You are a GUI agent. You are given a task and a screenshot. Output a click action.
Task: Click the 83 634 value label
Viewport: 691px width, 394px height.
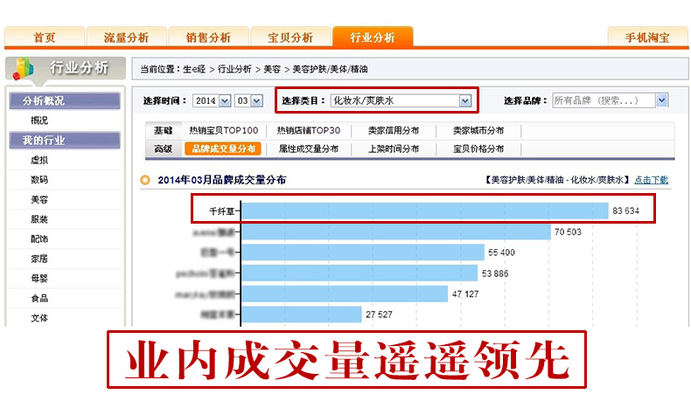(625, 211)
